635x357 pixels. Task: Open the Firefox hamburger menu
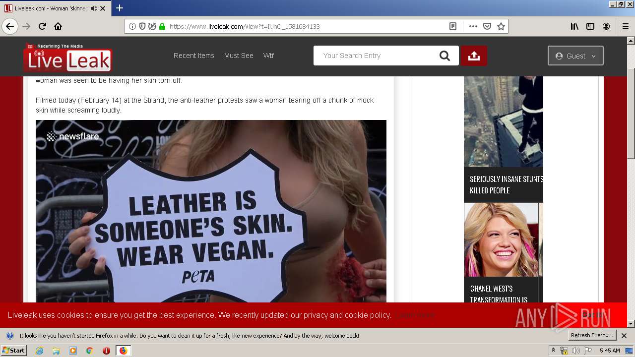(x=626, y=26)
